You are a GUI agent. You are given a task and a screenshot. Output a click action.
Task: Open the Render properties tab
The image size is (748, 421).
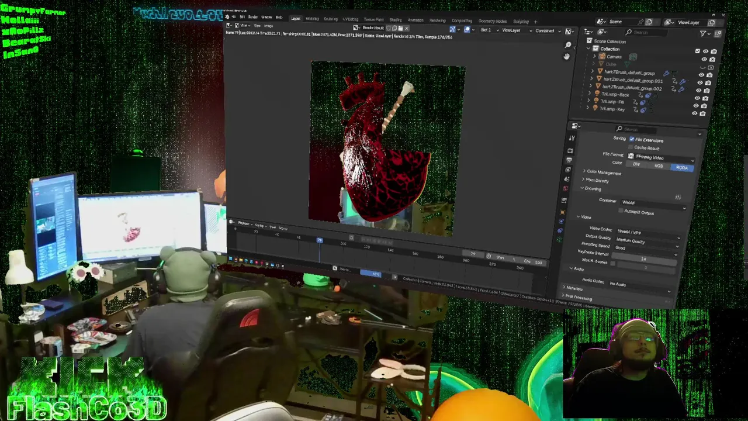point(570,151)
